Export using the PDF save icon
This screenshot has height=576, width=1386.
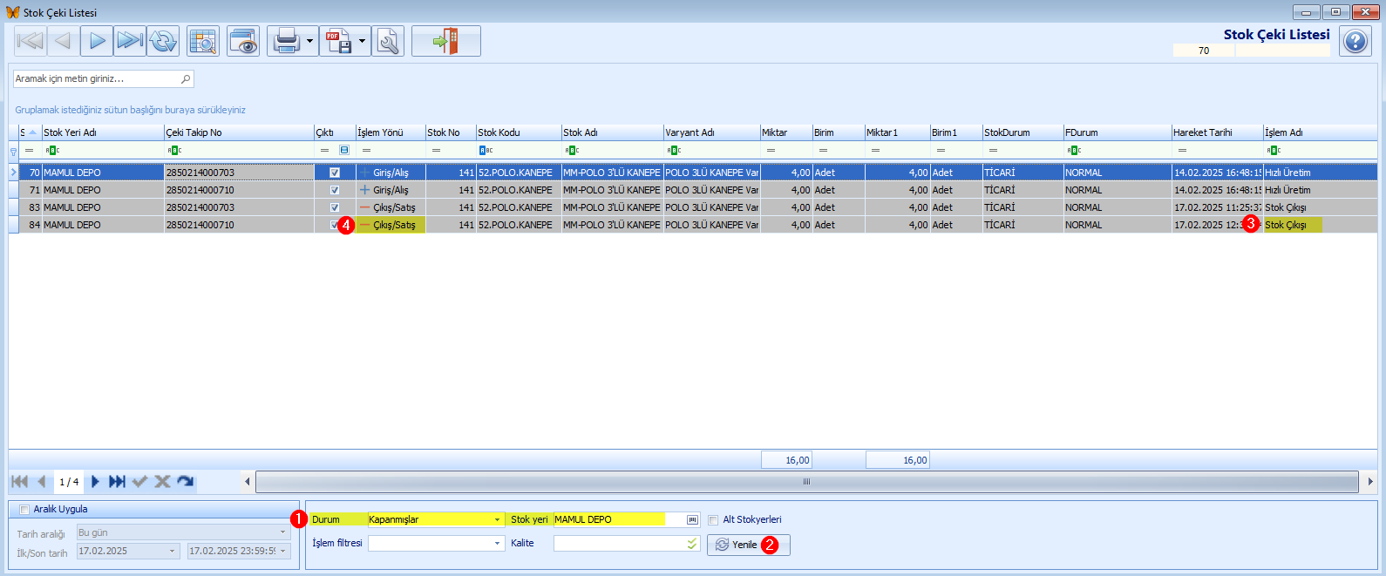coord(338,41)
